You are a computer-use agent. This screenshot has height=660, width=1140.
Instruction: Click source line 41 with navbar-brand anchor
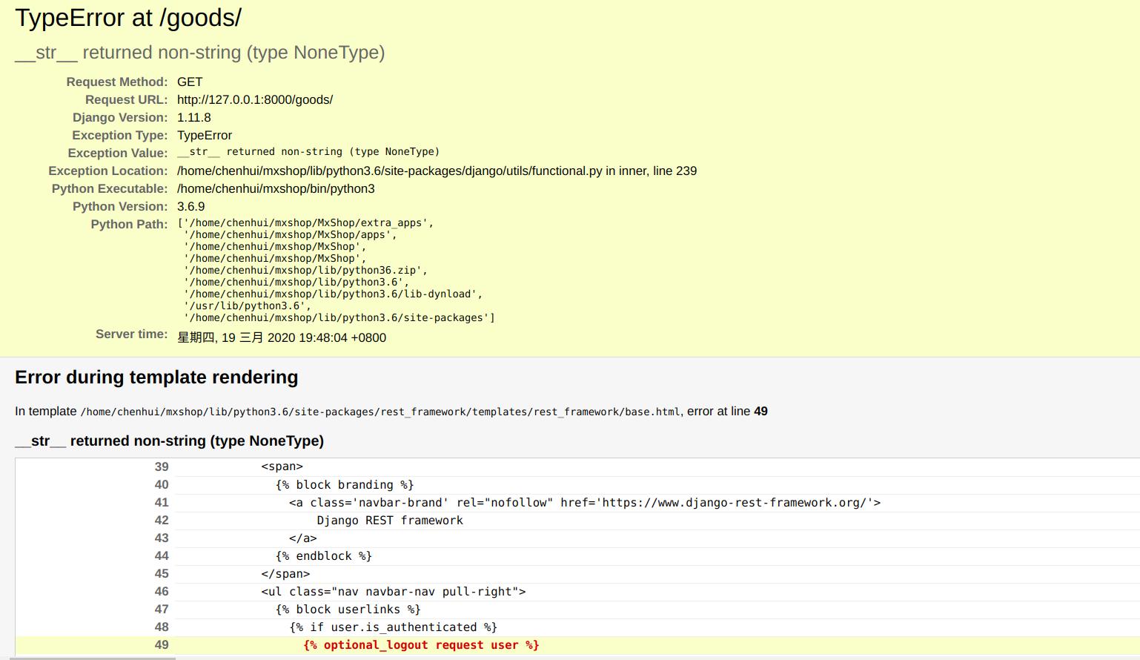(584, 503)
